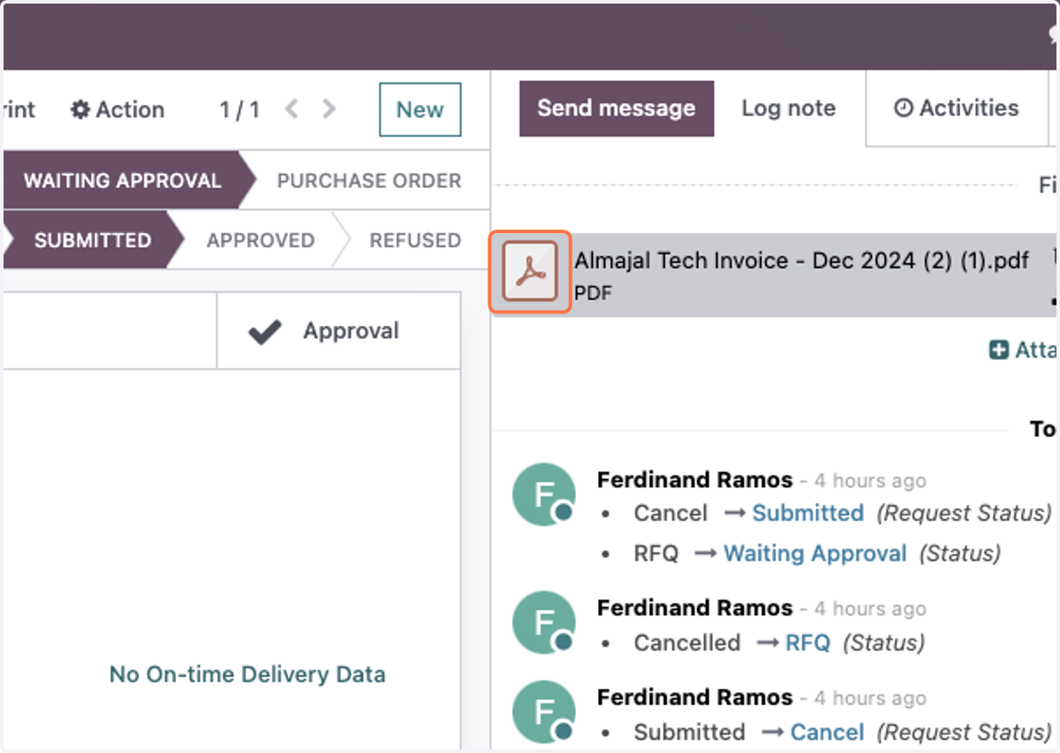The height and width of the screenshot is (753, 1060).
Task: Click the PDF label under the filename
Action: (593, 292)
